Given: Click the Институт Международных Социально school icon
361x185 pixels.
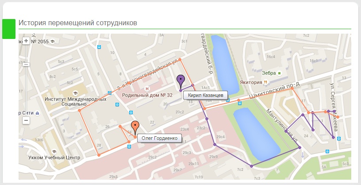Looking at the screenshot, I should point(75,93).
